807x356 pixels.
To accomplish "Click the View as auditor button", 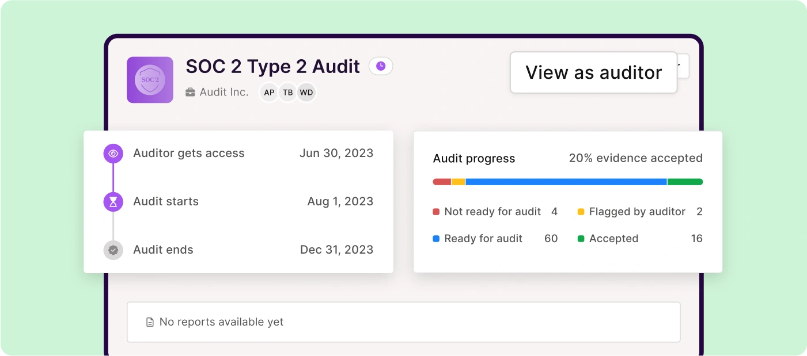I will (593, 72).
